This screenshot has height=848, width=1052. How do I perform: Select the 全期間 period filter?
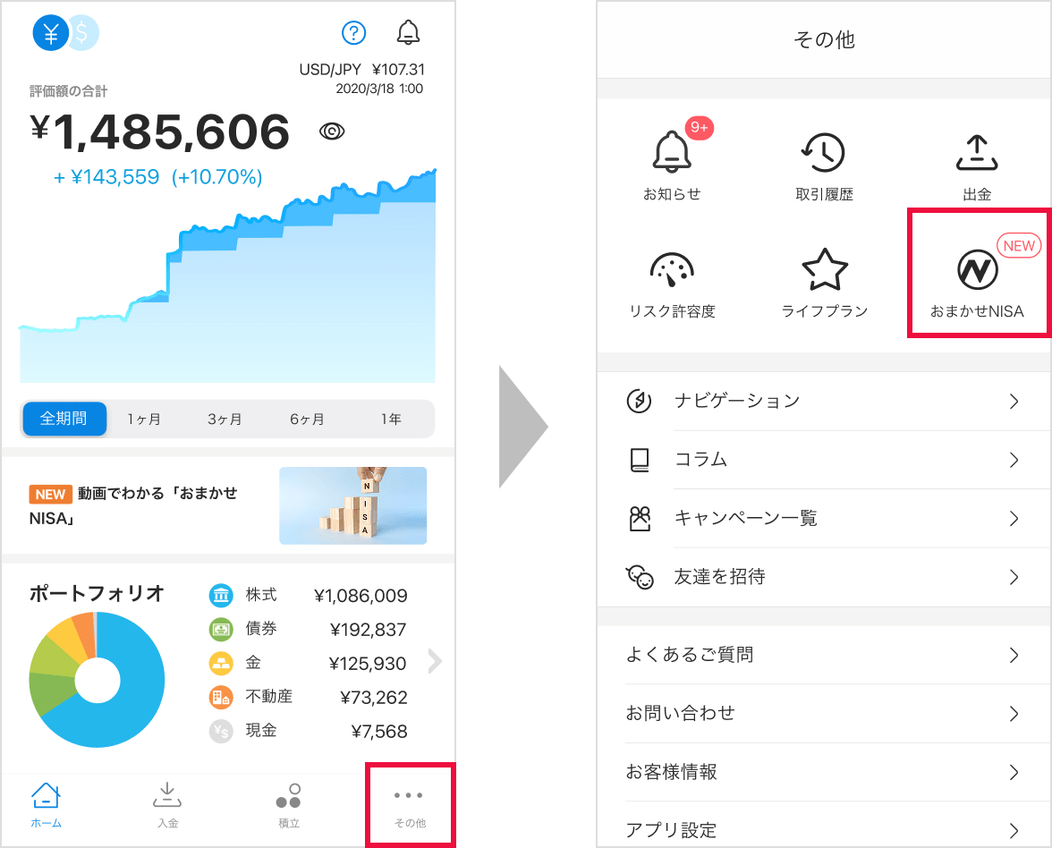point(64,419)
